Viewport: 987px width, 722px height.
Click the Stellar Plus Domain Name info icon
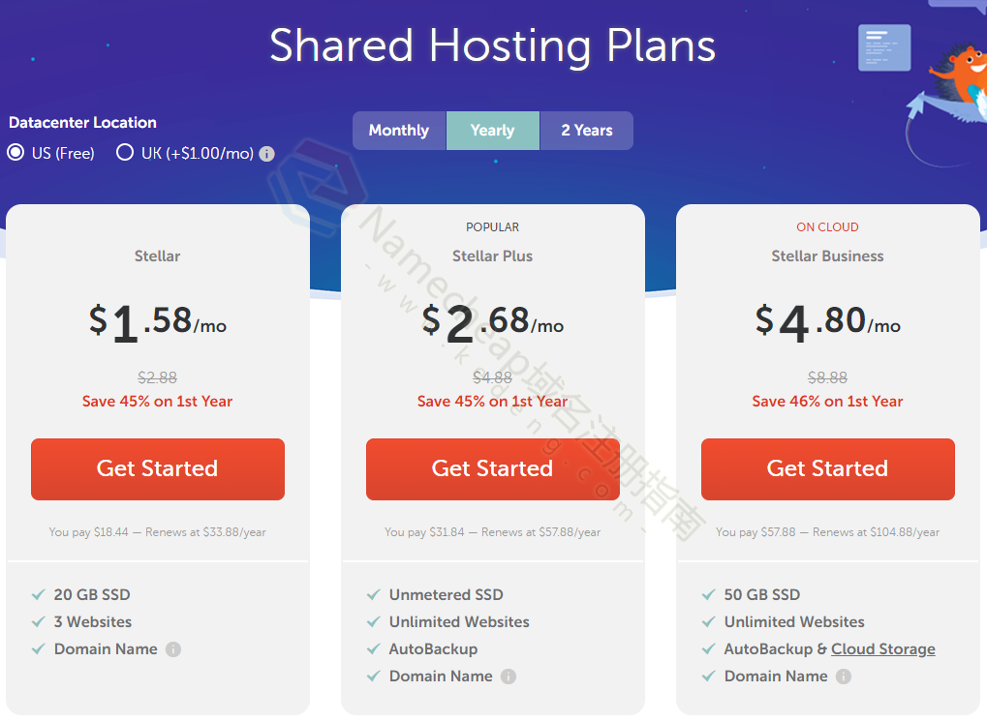pos(509,677)
